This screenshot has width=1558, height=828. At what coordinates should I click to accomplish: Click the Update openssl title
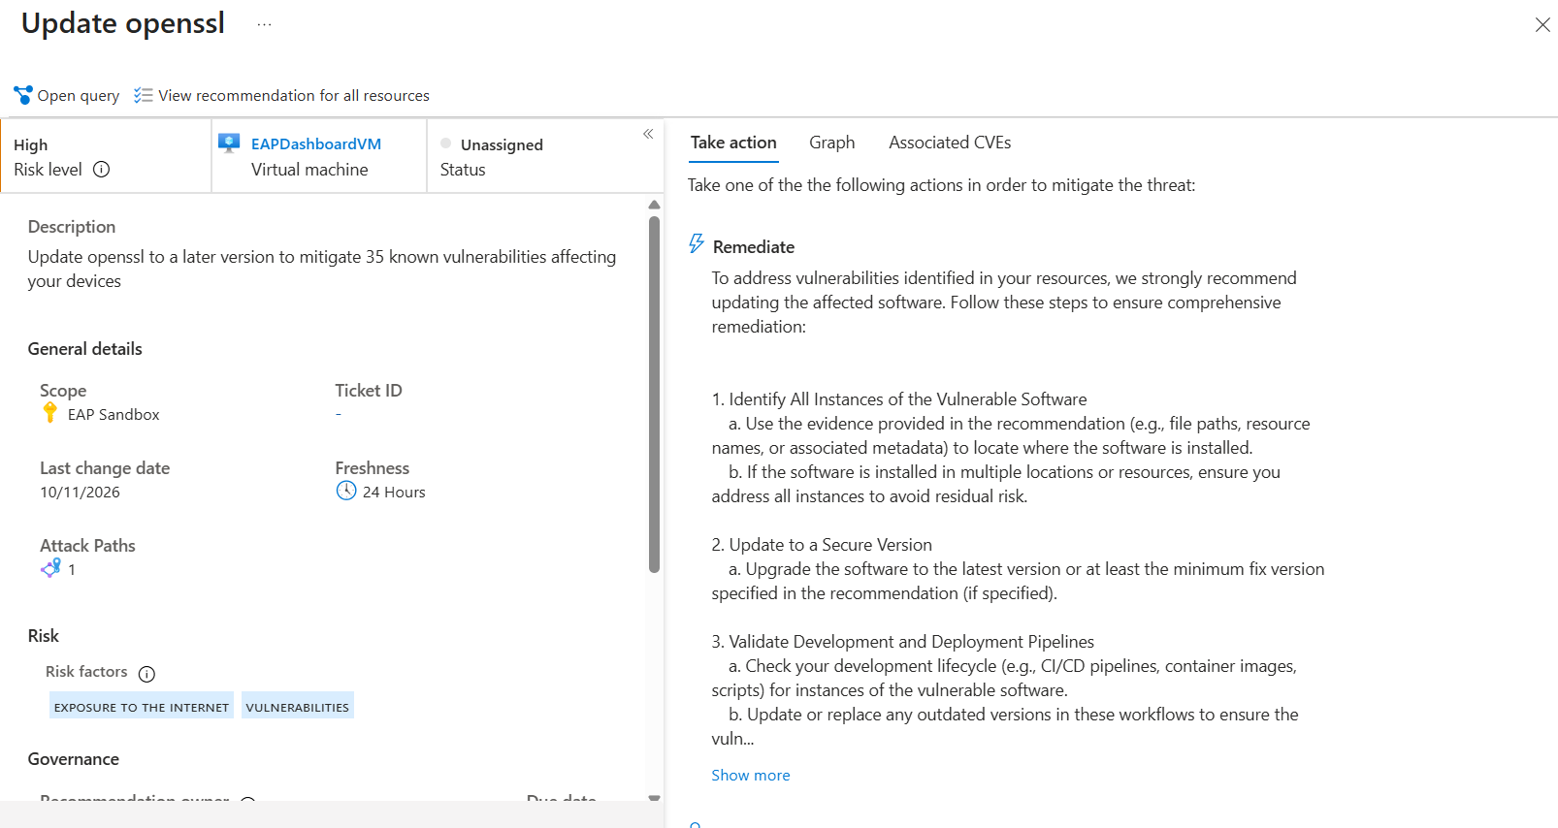[123, 23]
